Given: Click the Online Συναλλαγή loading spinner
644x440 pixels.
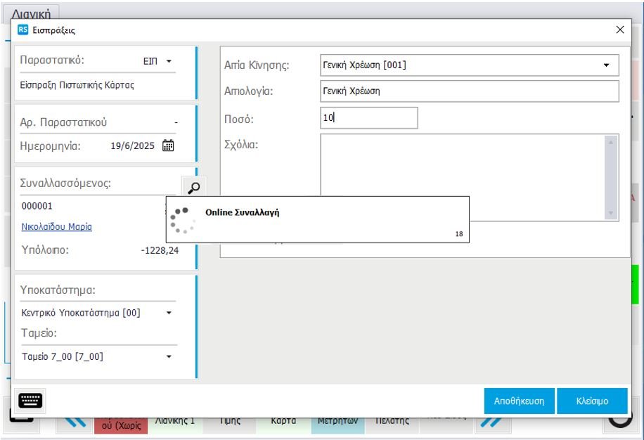Looking at the screenshot, I should (x=182, y=219).
